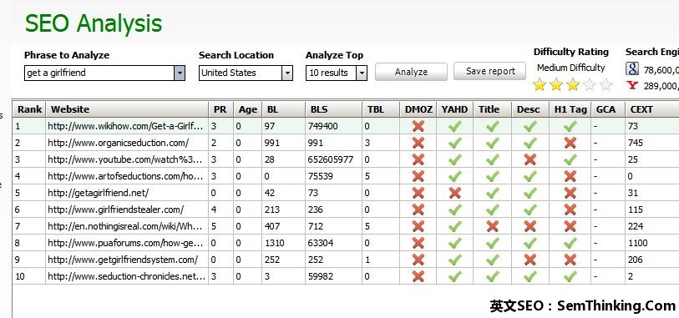
Task: Expand the Search Location United States dropdown
Action: [287, 73]
